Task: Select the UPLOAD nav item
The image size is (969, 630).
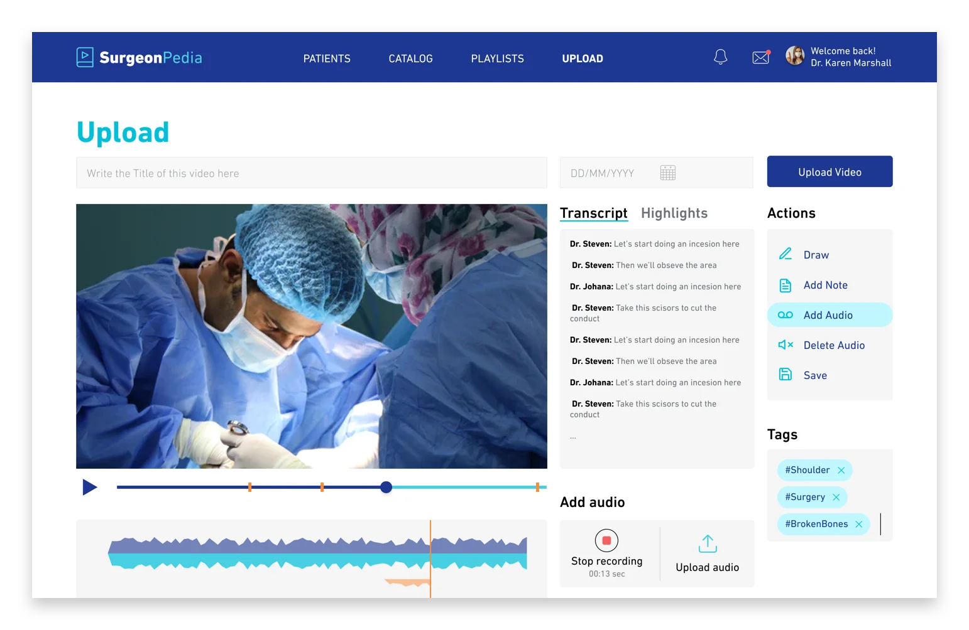Action: (583, 58)
